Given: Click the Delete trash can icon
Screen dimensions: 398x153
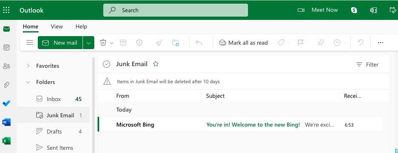Looking at the screenshot, I should click(103, 43).
